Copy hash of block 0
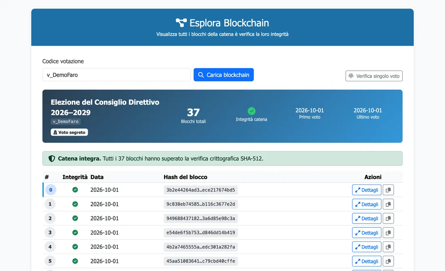Screen dimensions: 445x271 point(388,190)
